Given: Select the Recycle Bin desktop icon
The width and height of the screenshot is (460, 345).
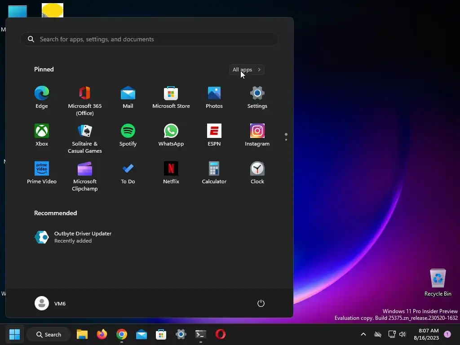Looking at the screenshot, I should 438,283.
